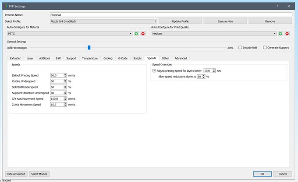Screen dimensions: 298x182
Task: Adjust Outline Underspeed spinner arrows
Action: [65, 81]
